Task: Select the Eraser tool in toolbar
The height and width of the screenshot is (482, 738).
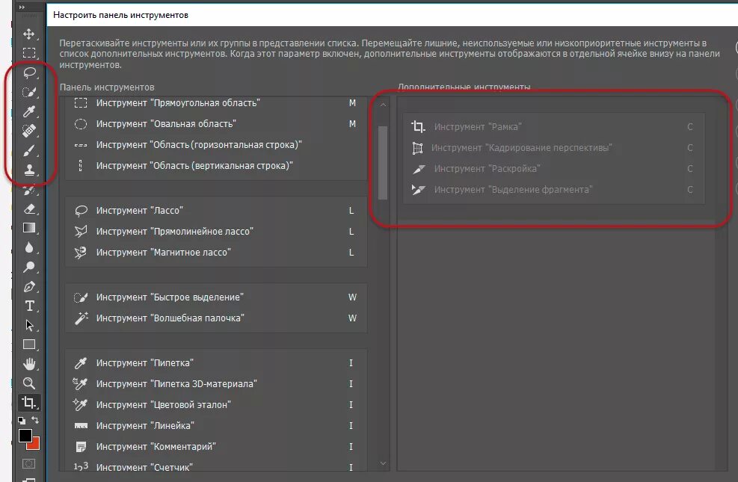Action: tap(29, 208)
